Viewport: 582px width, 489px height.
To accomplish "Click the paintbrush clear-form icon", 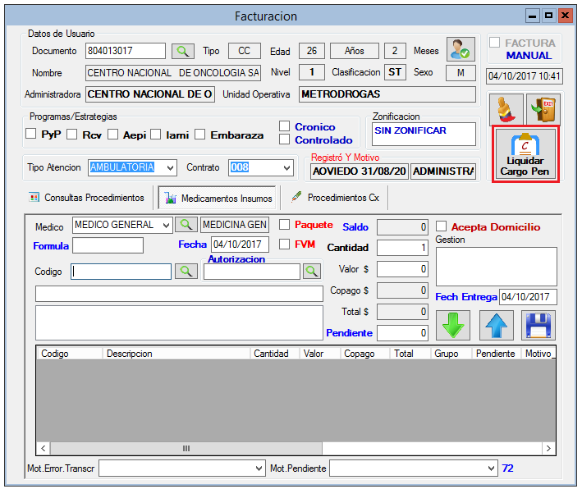I will (502, 108).
